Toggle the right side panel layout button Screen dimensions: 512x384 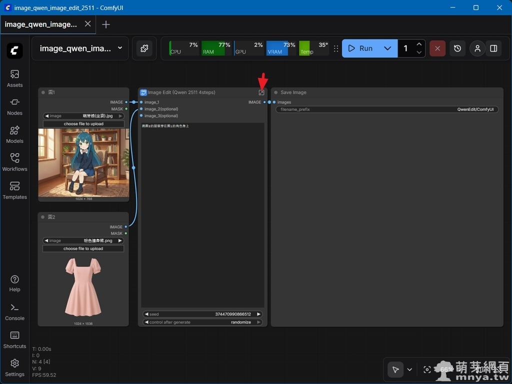tap(493, 48)
